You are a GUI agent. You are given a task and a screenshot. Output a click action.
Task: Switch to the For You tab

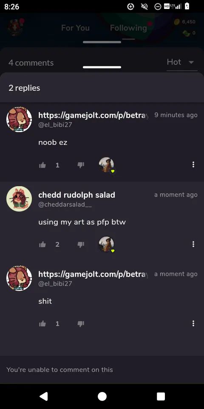pyautogui.click(x=76, y=28)
